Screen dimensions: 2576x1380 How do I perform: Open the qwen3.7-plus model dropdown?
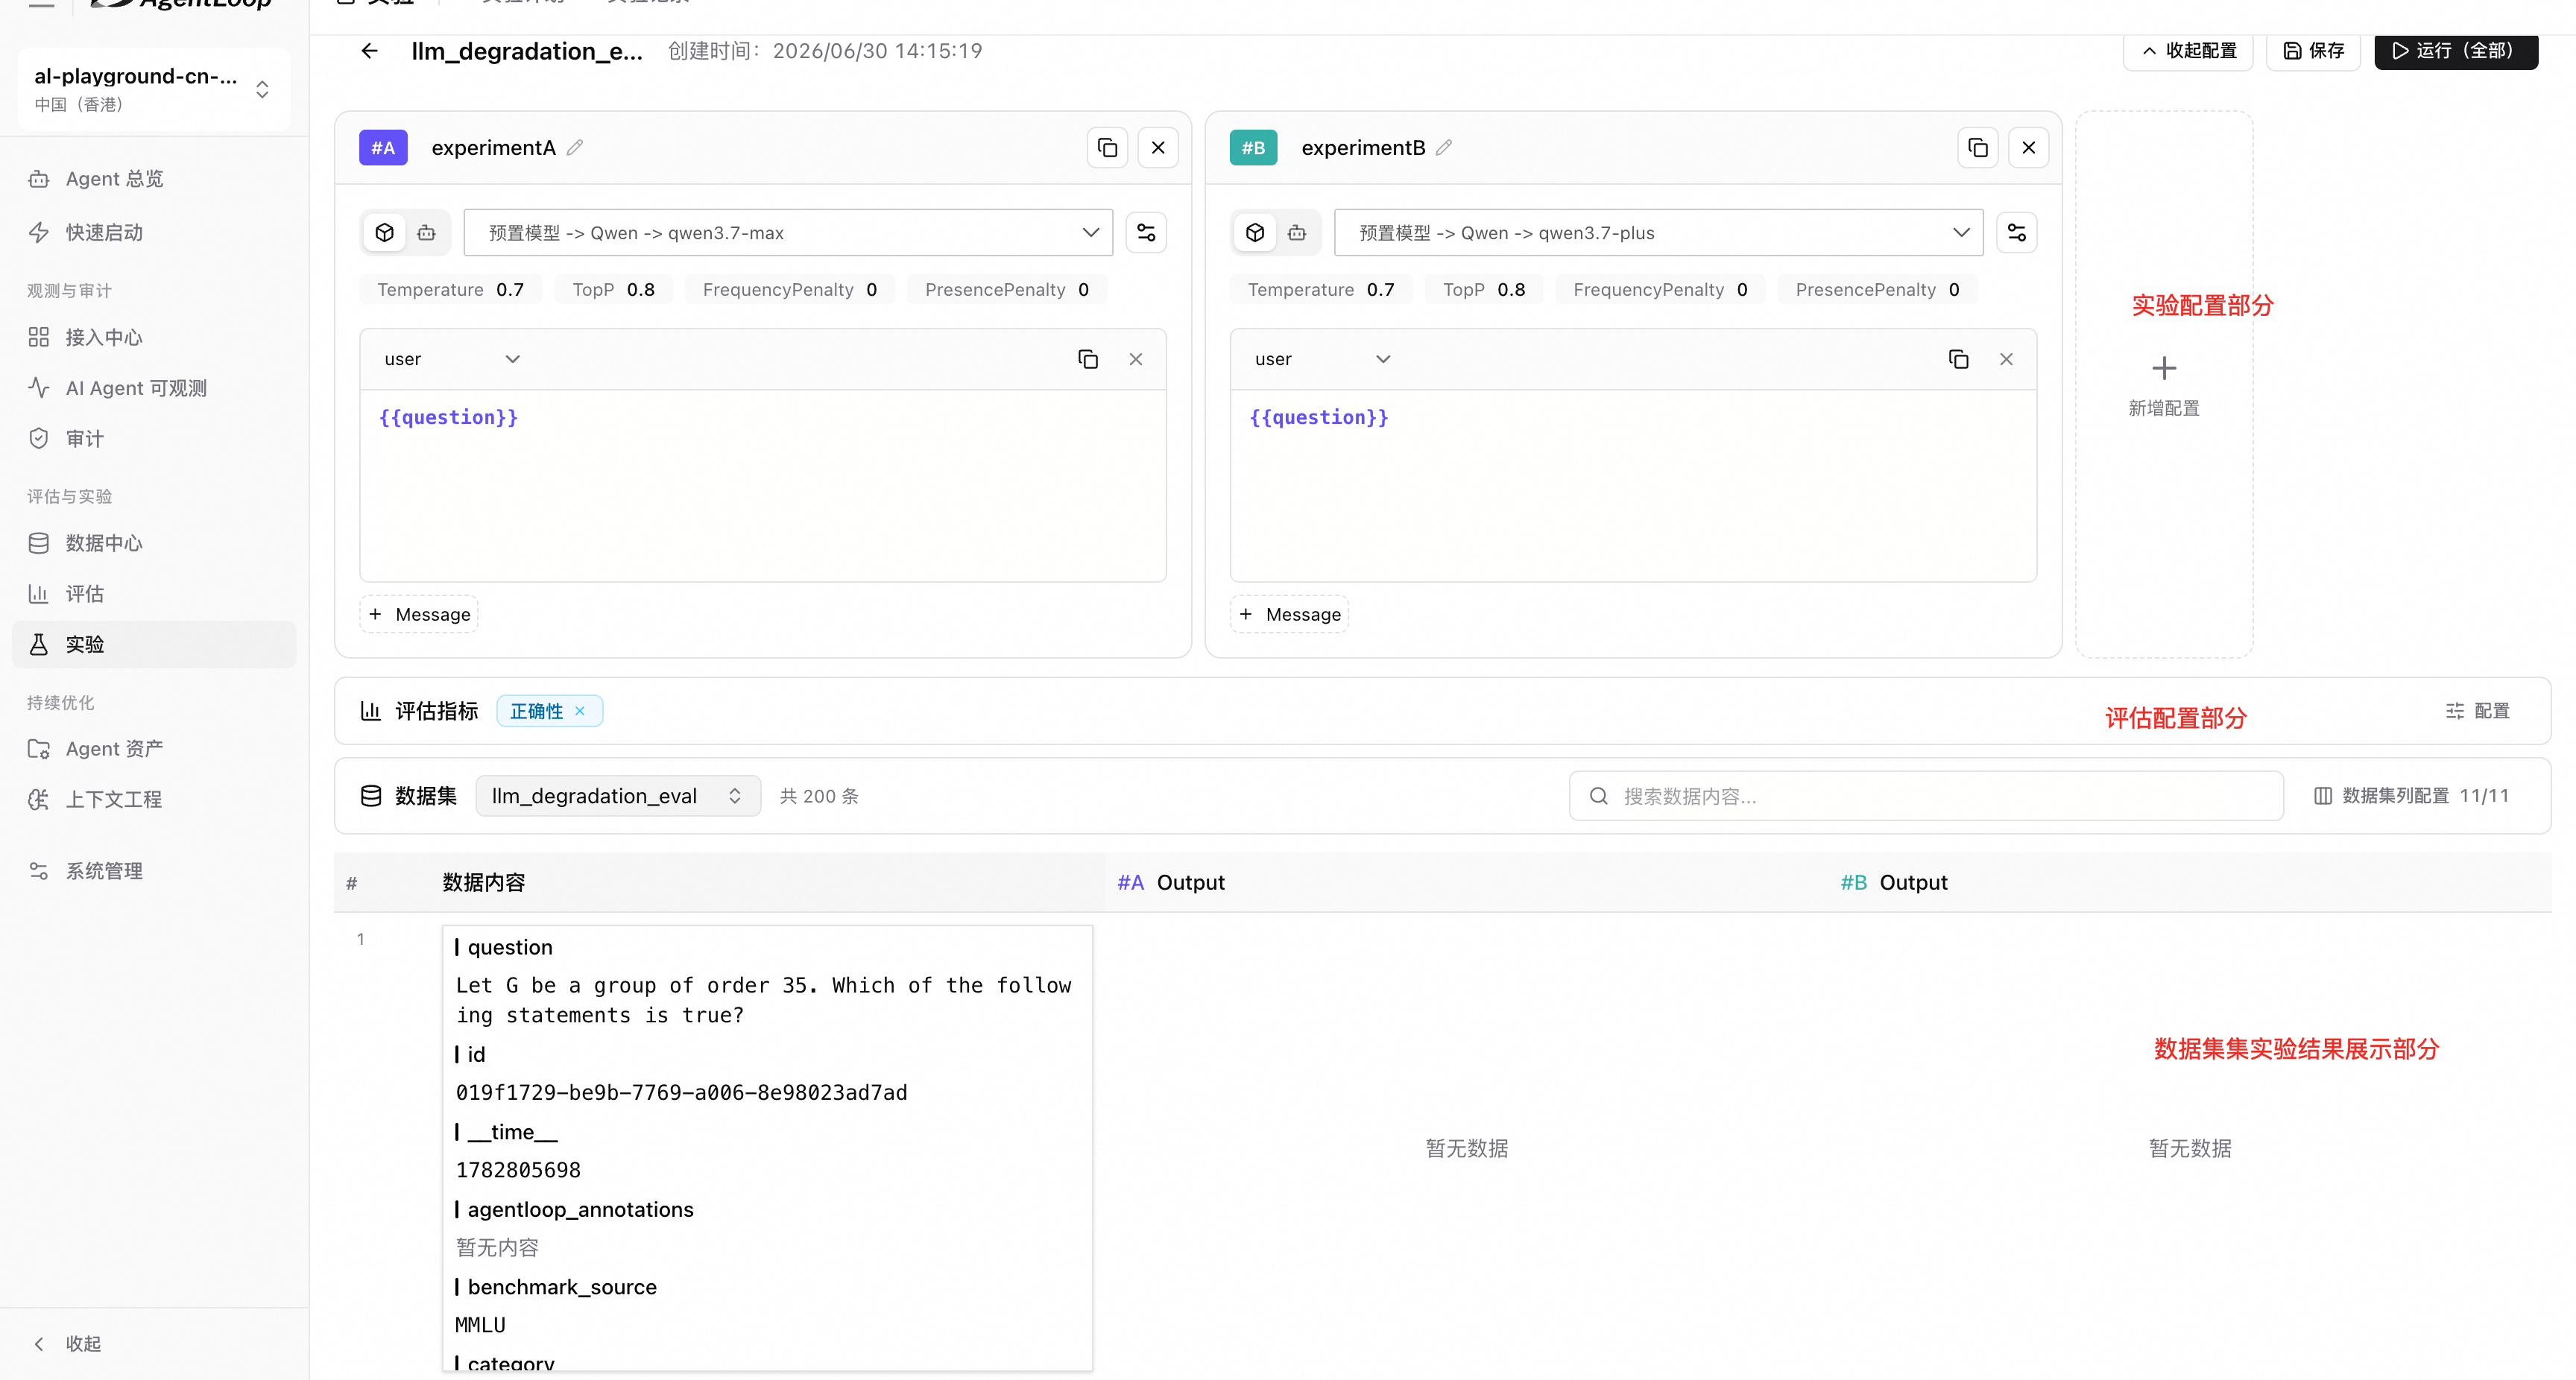click(x=1658, y=233)
